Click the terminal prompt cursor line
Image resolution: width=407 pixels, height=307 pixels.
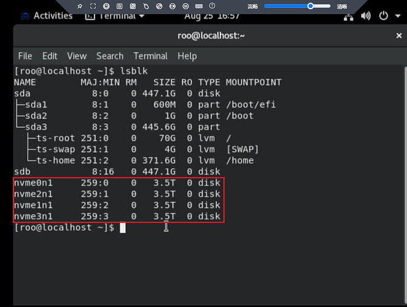[x=123, y=228]
